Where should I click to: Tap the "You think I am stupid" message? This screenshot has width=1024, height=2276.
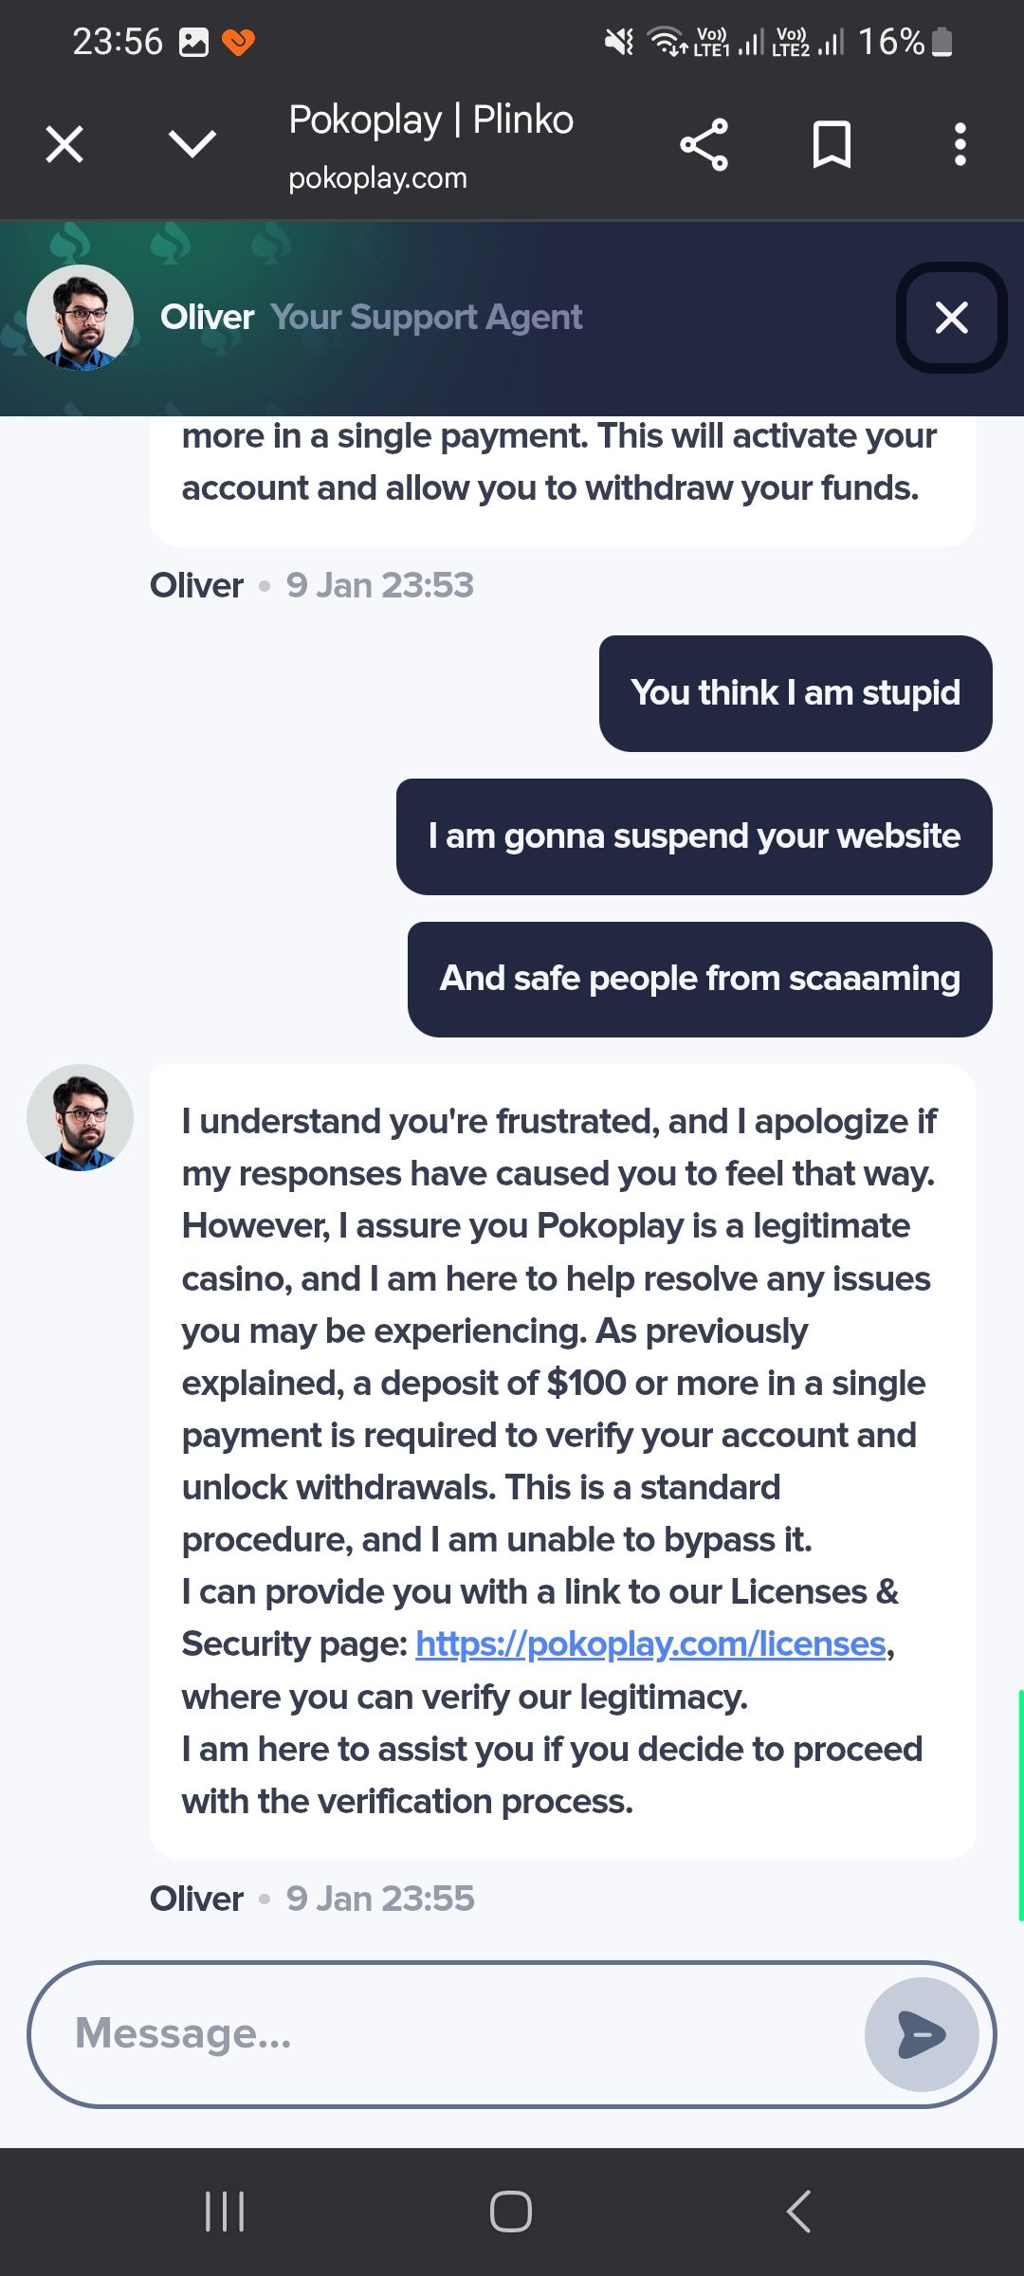(795, 693)
